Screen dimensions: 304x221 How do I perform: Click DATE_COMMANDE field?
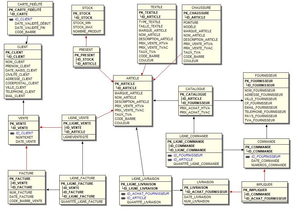[x=265, y=161]
